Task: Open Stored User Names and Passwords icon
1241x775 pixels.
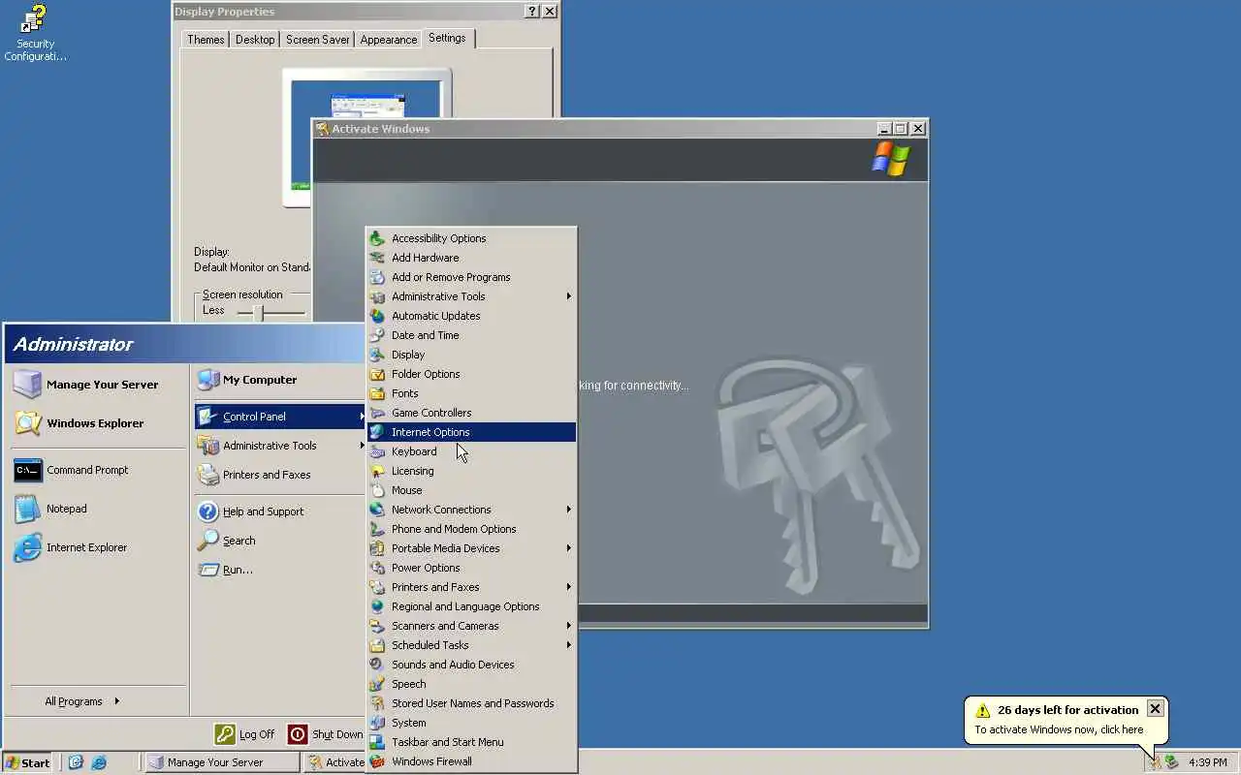Action: tap(377, 703)
